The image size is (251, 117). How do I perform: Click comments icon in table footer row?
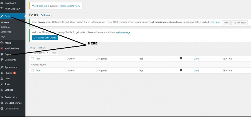(181, 70)
